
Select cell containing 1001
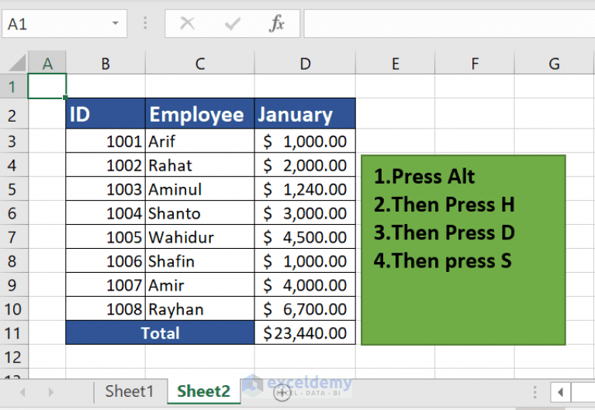(x=106, y=141)
